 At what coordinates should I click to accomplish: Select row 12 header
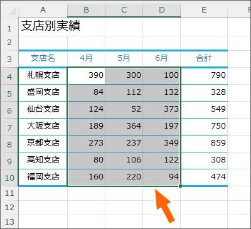coord(9,208)
